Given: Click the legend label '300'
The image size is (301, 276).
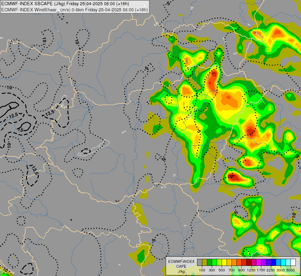Looking at the screenshot, I should (x=212, y=270).
